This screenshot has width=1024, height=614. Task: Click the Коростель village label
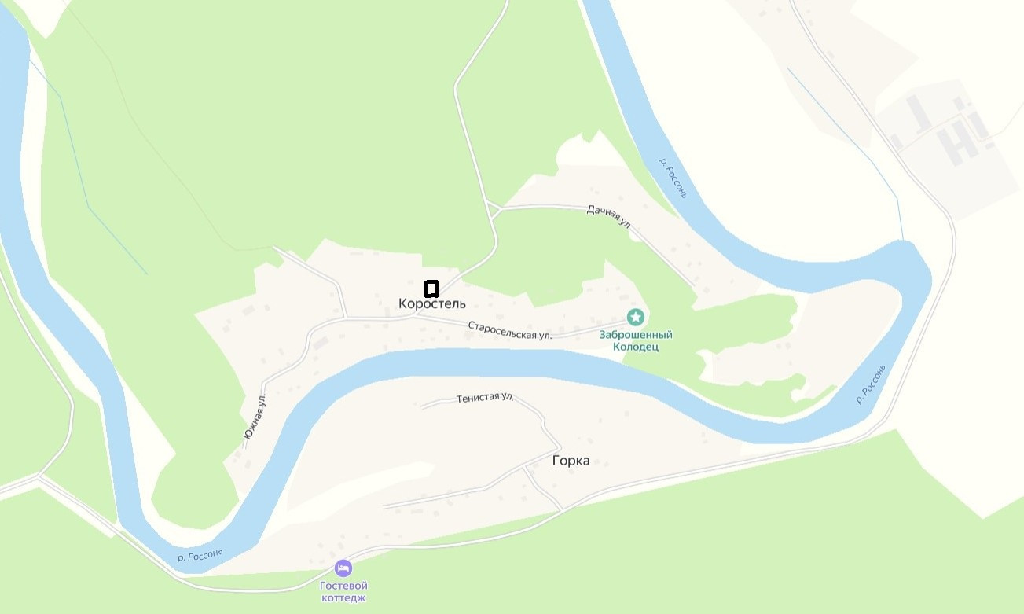[x=432, y=303]
